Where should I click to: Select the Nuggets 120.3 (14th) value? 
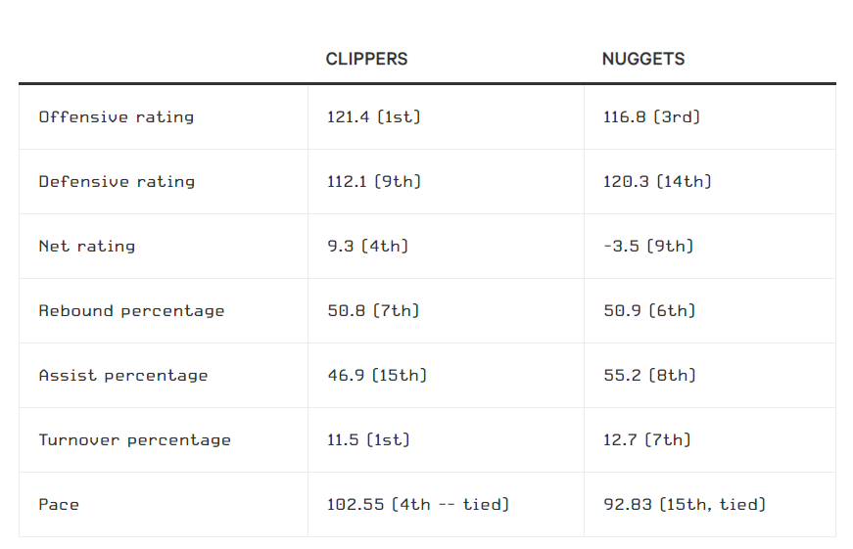click(x=657, y=182)
